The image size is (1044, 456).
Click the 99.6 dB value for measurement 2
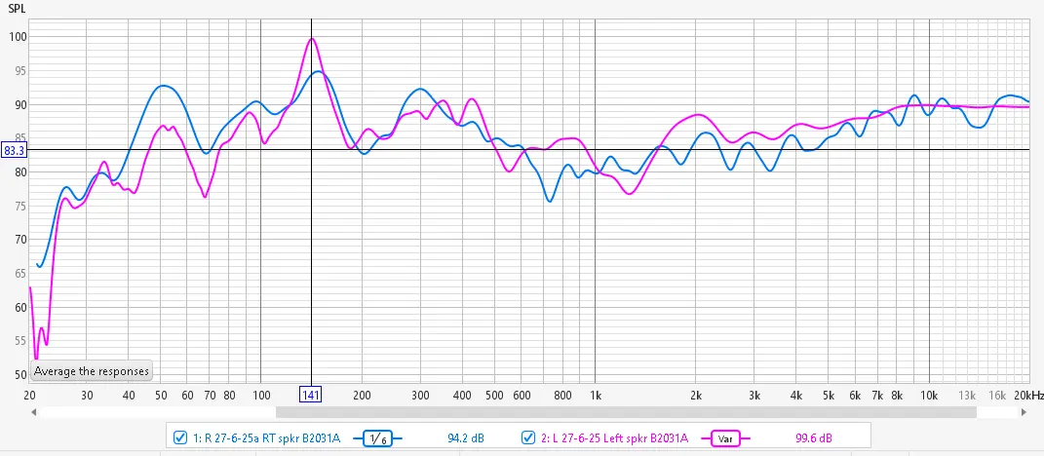coord(814,438)
